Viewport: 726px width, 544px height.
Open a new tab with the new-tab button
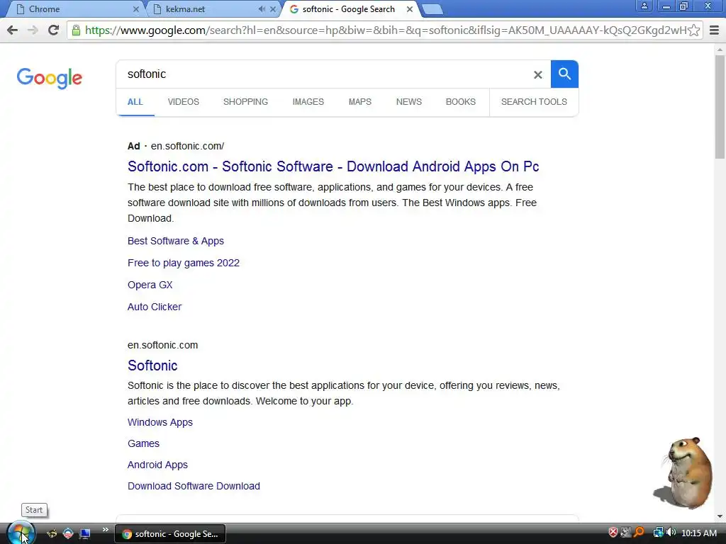[432, 9]
